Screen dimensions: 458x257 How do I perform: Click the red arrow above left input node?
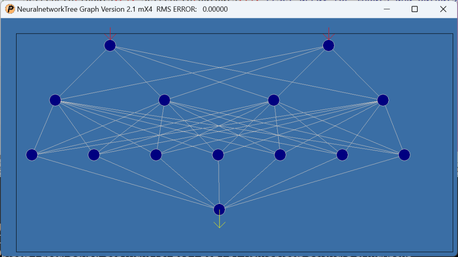pos(110,34)
